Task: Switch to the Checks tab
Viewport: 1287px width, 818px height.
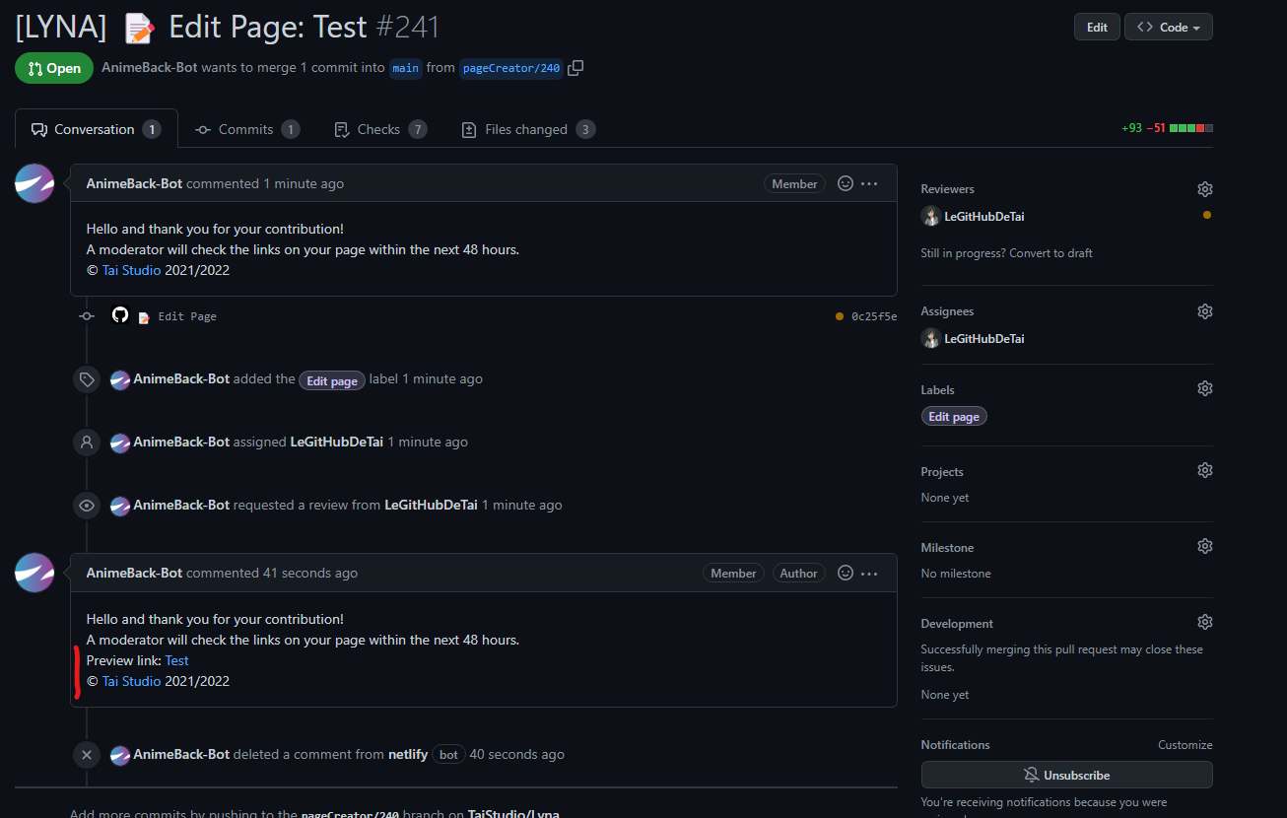Action: (380, 129)
